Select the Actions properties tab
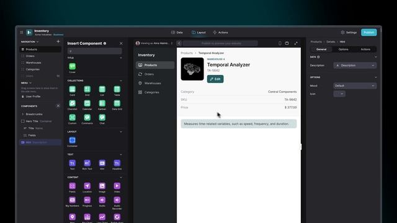This screenshot has width=397, height=223. click(x=365, y=50)
